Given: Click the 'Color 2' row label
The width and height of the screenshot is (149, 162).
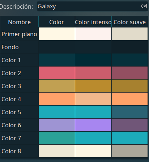Looking at the screenshot, I should [11, 73].
